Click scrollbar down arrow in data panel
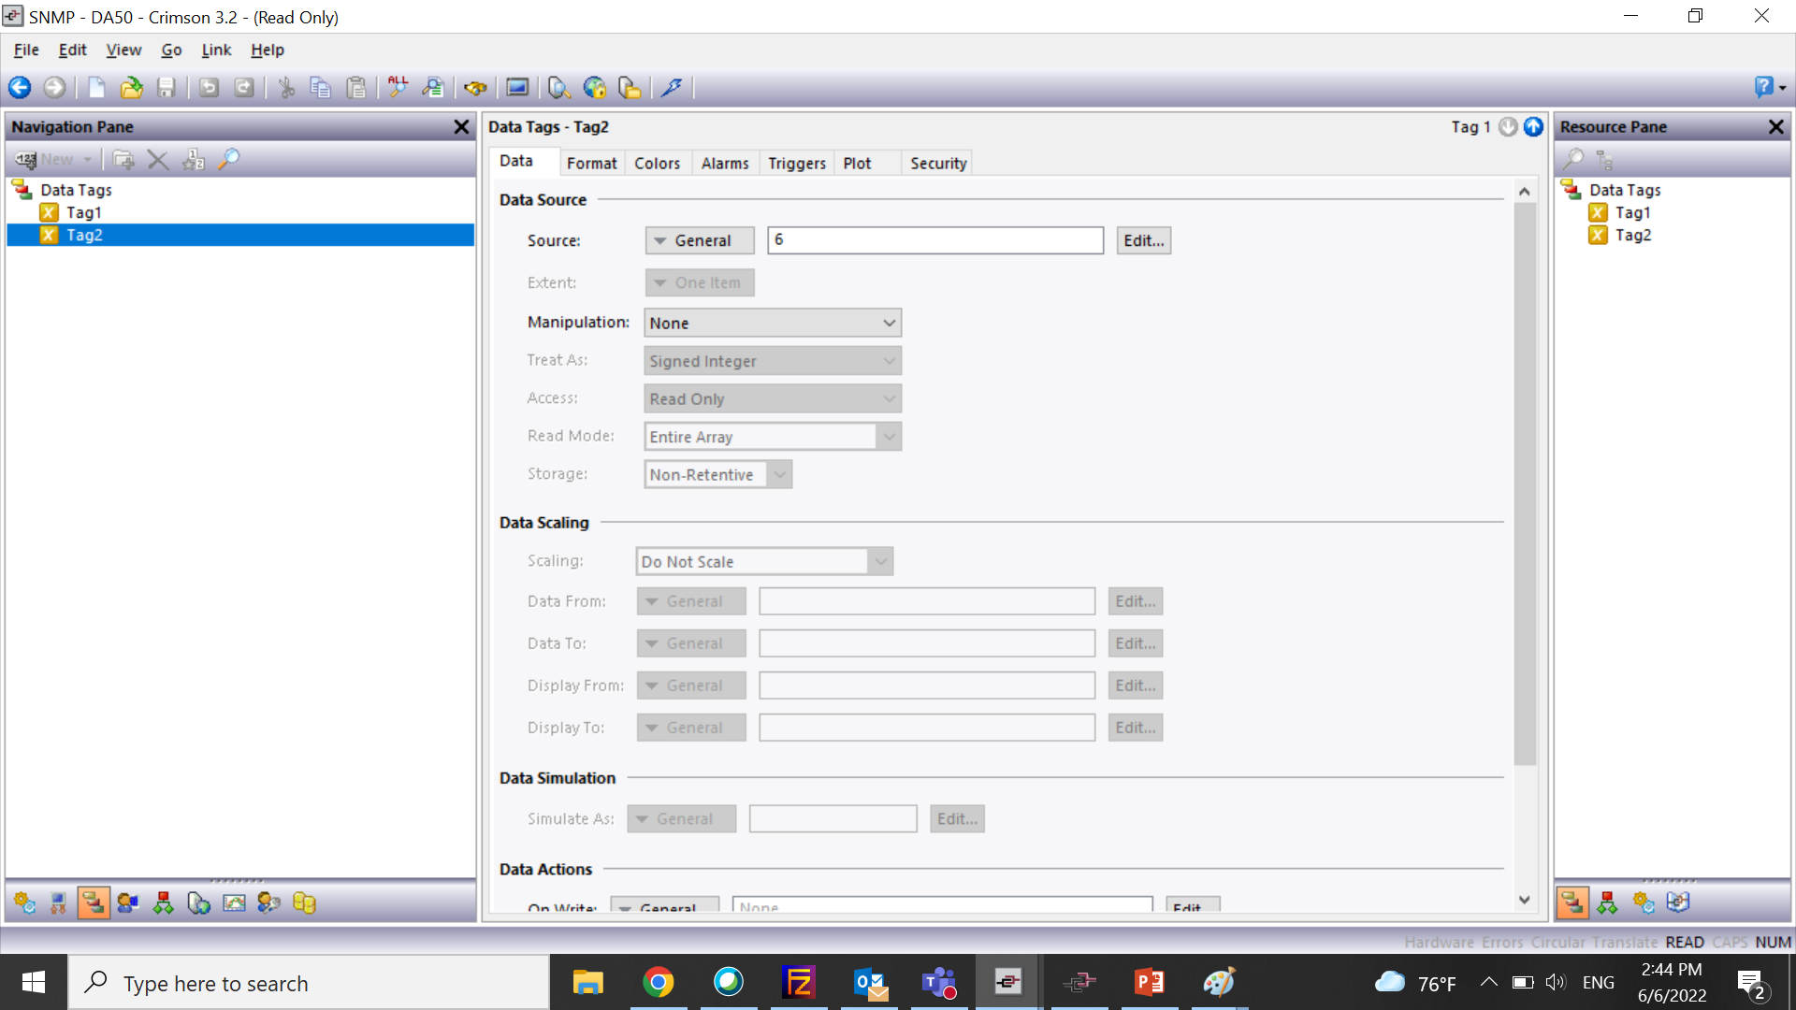1796x1010 pixels. [x=1525, y=900]
